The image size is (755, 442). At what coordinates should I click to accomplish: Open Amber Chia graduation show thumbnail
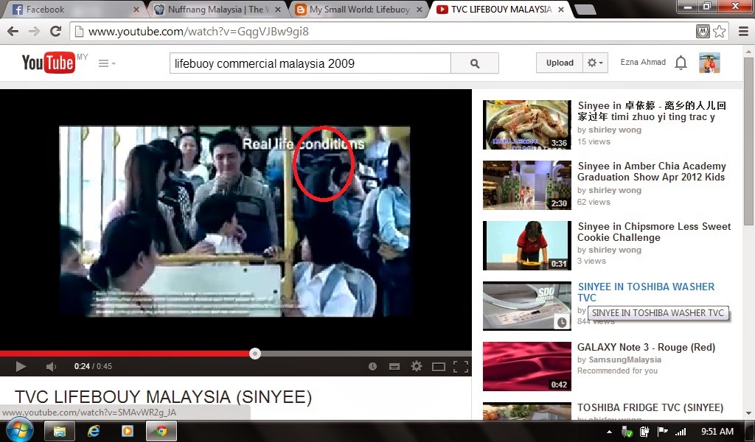coord(526,185)
